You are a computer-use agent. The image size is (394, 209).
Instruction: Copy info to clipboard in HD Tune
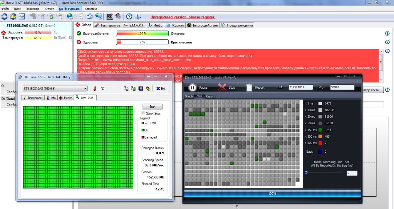pyautogui.click(x=126, y=89)
